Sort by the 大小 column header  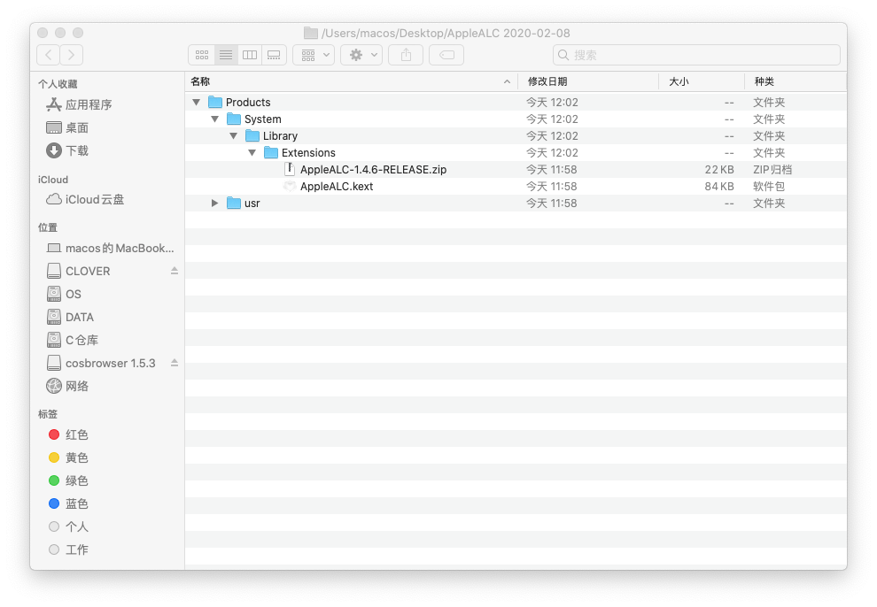point(702,81)
